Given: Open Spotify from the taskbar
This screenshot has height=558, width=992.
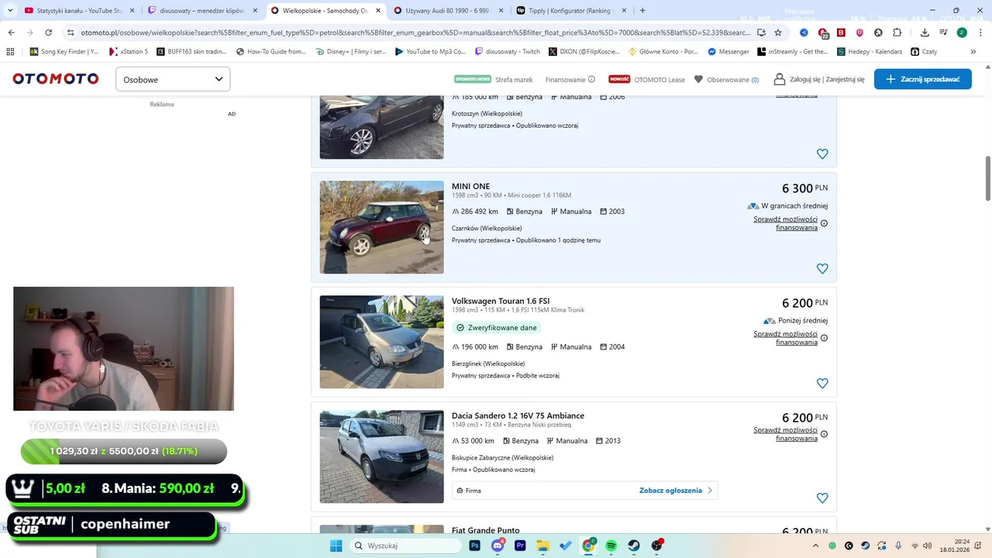Looking at the screenshot, I should tap(611, 546).
